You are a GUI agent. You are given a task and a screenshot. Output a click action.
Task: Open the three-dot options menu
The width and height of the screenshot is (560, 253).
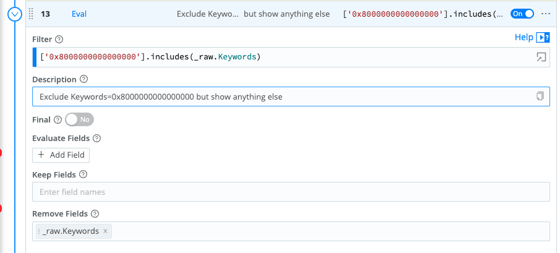coord(545,14)
